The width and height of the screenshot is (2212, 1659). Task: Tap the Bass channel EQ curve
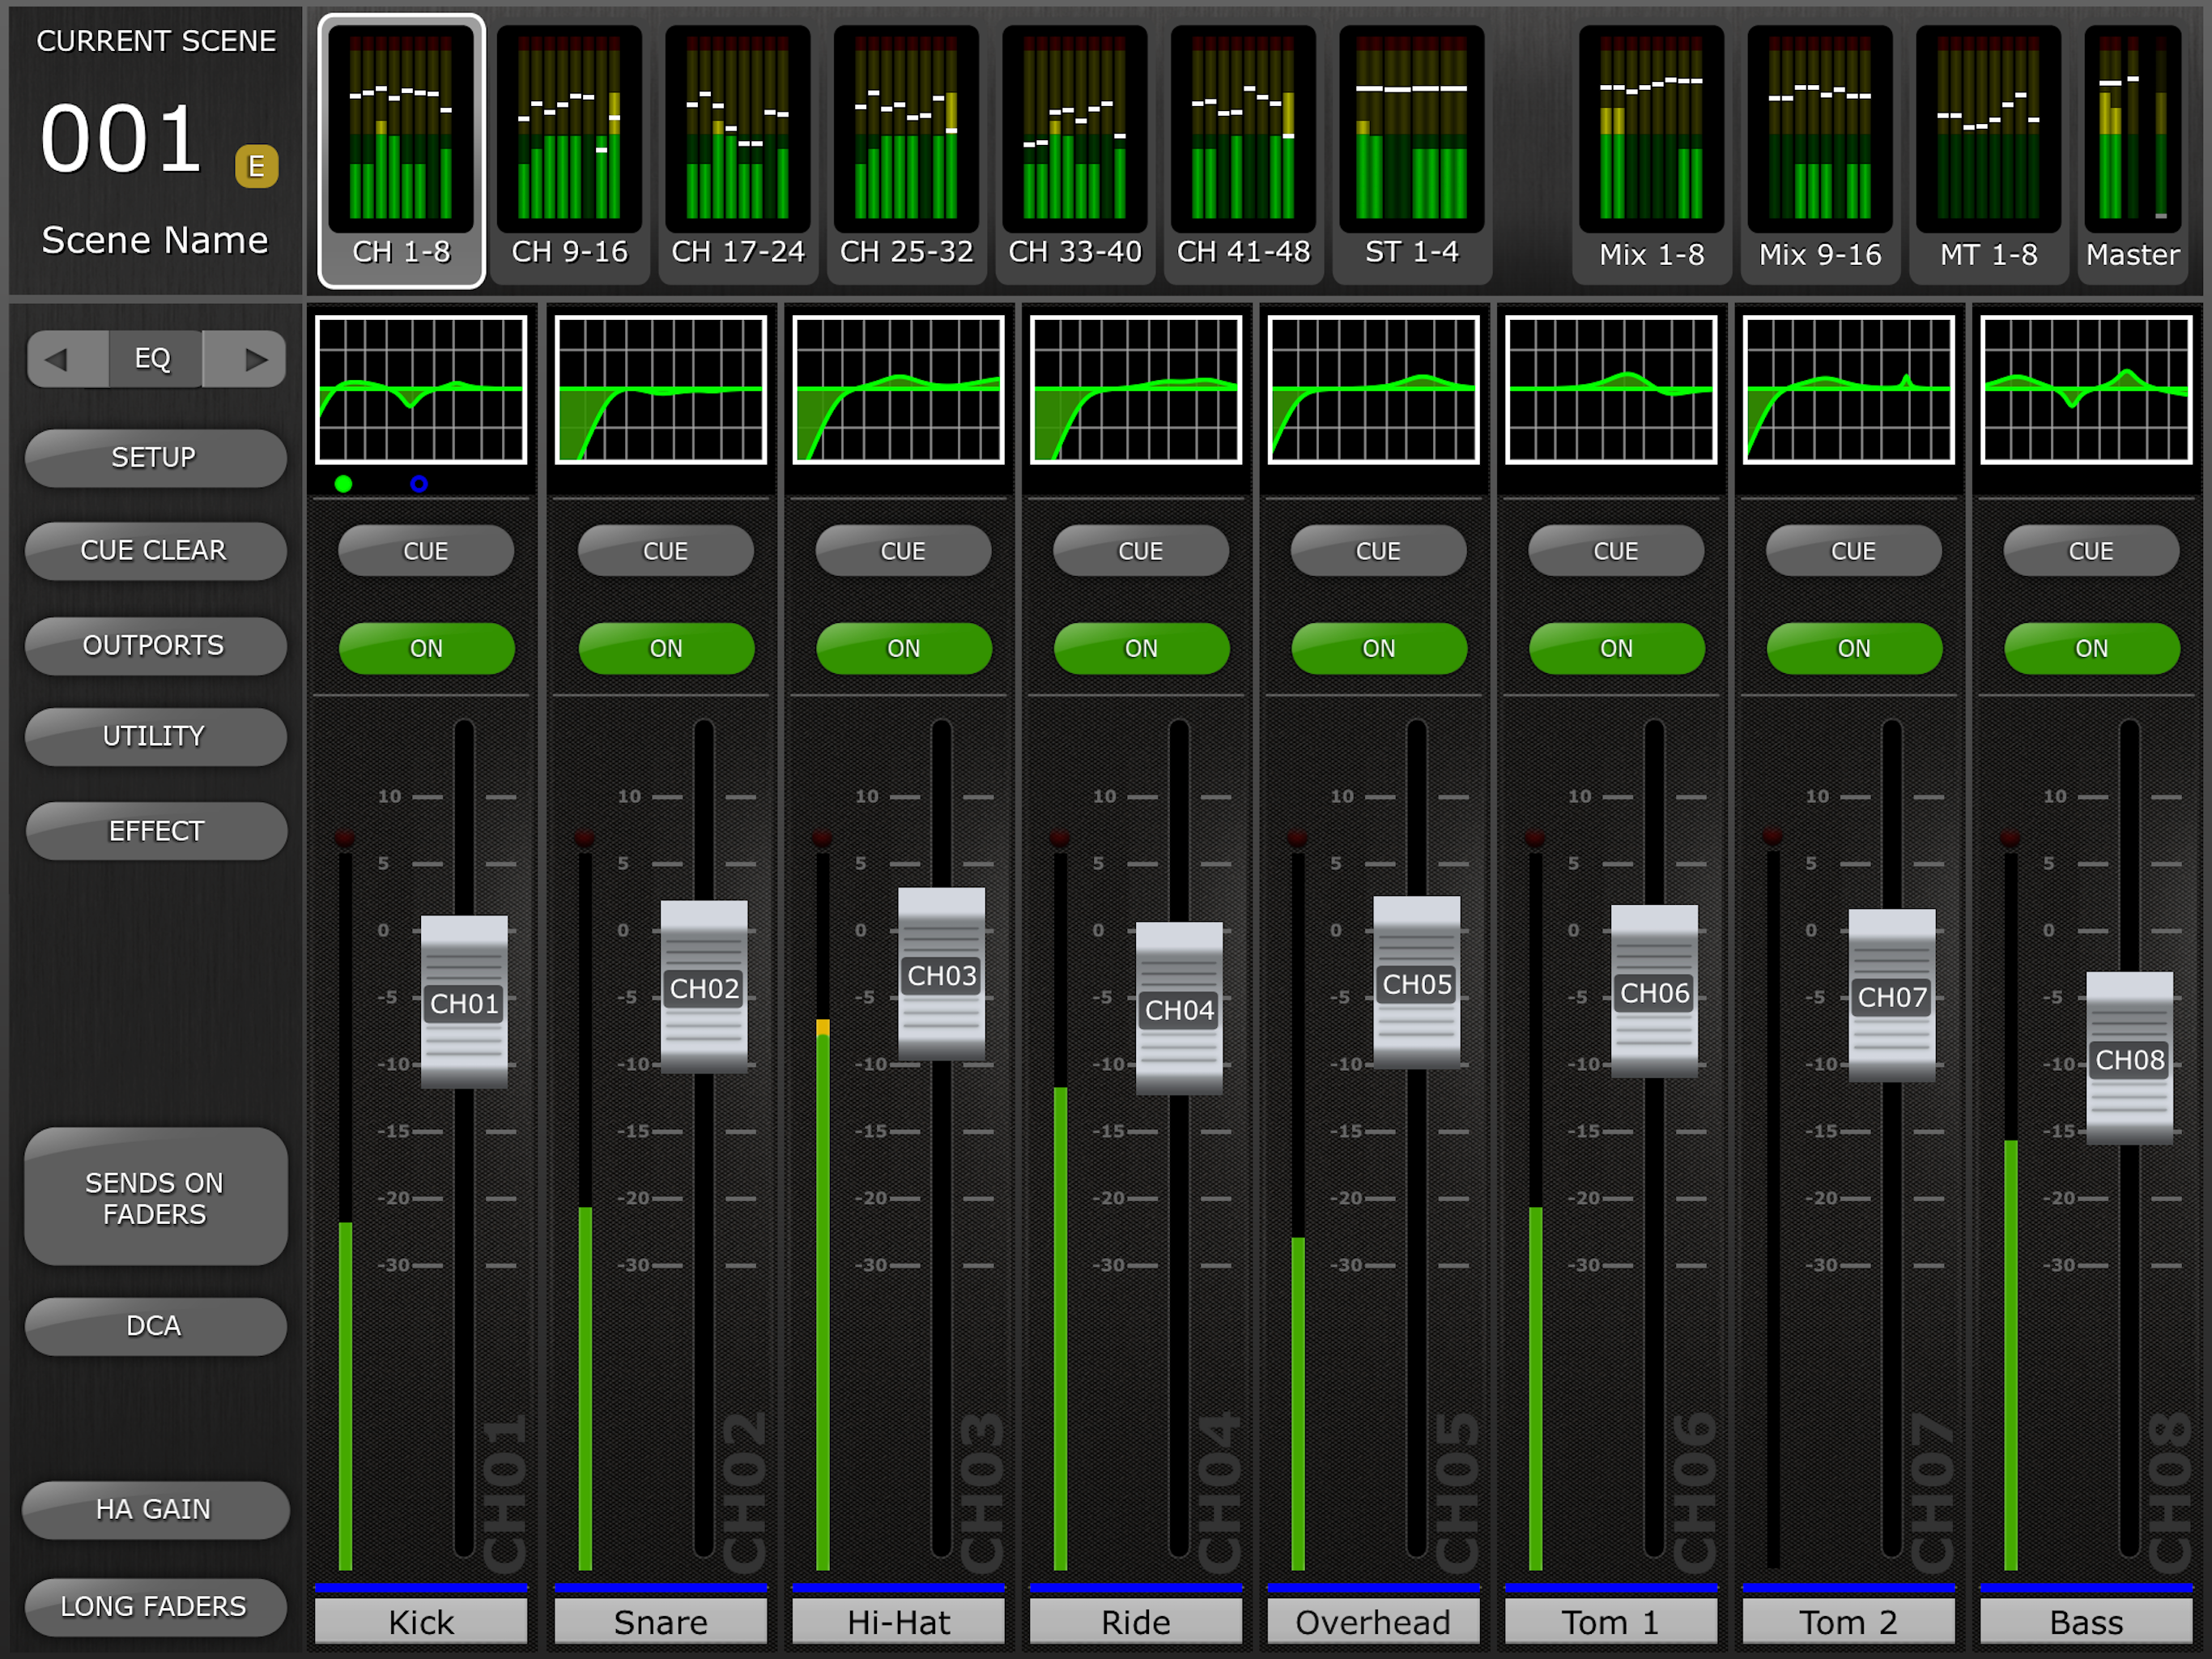(x=2087, y=390)
